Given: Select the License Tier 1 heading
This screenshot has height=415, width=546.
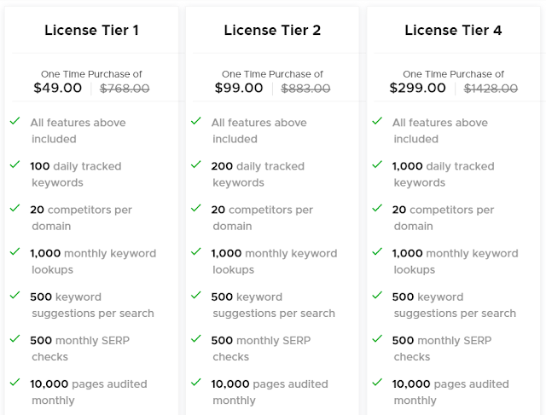Looking at the screenshot, I should click(91, 31).
